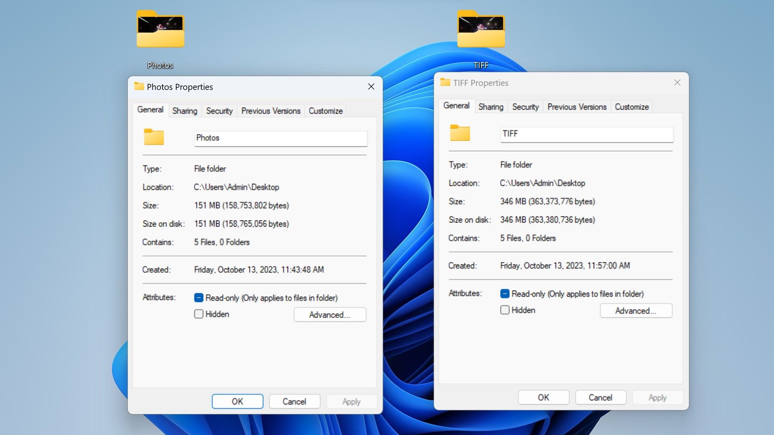
Task: Click Cancel in TIFF Properties
Action: coord(600,397)
